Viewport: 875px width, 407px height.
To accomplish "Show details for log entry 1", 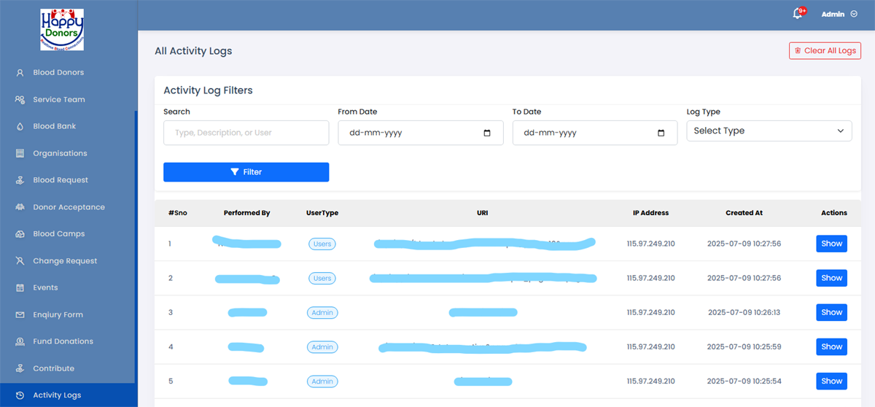I will point(831,244).
